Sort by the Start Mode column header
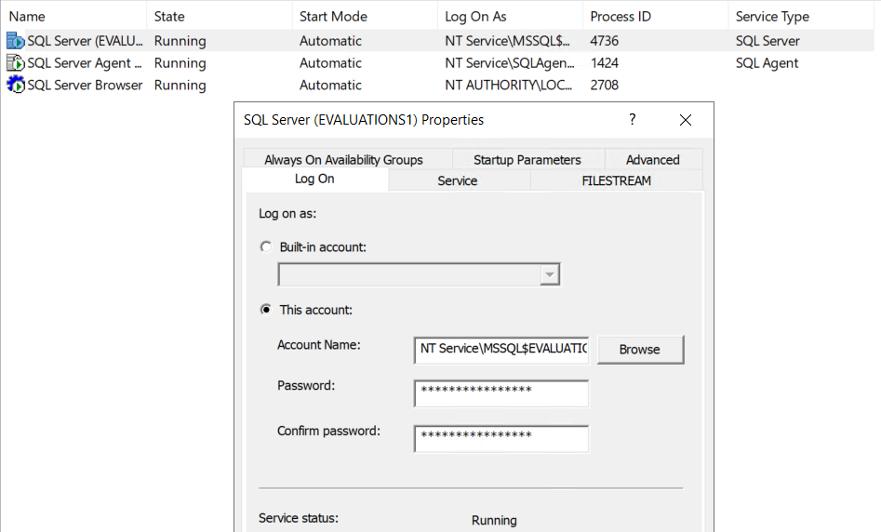The height and width of the screenshot is (532, 881). click(366, 17)
